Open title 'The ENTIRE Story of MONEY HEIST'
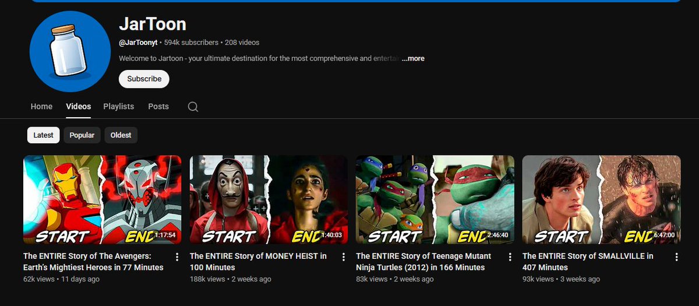The height and width of the screenshot is (306, 699). click(258, 262)
